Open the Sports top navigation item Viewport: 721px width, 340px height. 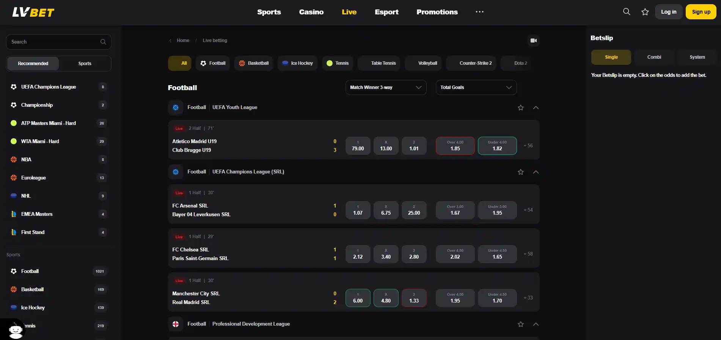point(269,12)
